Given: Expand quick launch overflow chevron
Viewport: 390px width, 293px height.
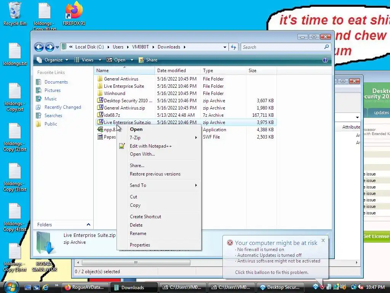Looking at the screenshot, I should pyautogui.click(x=56, y=285).
